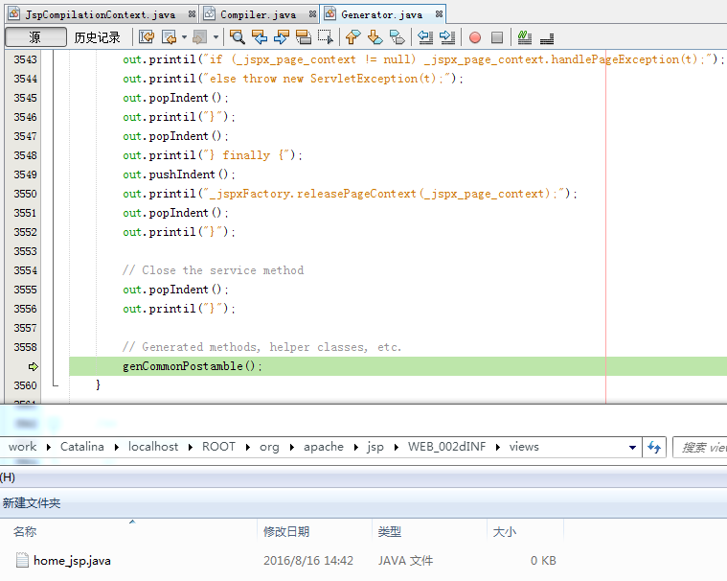Toggle Rectangular Selection mode

[326, 37]
